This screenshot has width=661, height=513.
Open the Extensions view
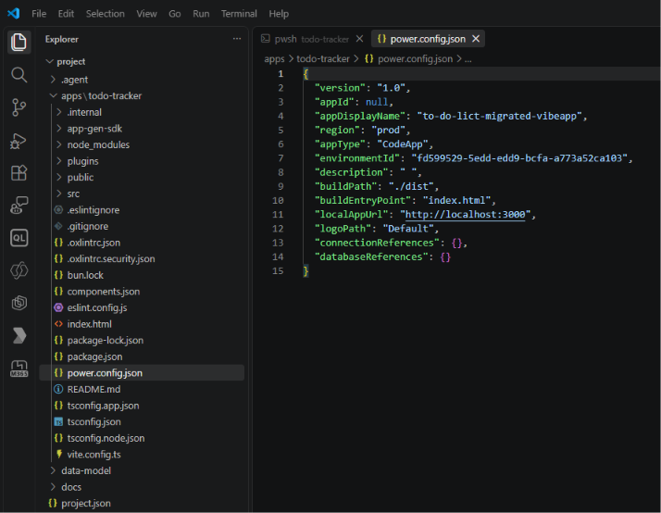click(x=19, y=173)
